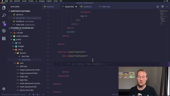Open errors and warnings count in status bar
Viewport: 170px width, 96px height.
tap(36, 94)
